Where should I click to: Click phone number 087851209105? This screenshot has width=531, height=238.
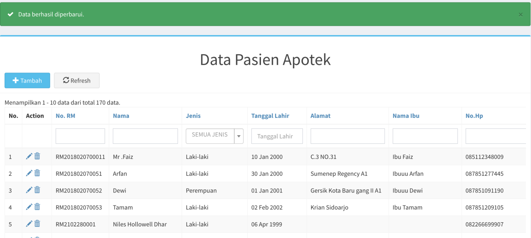point(485,207)
